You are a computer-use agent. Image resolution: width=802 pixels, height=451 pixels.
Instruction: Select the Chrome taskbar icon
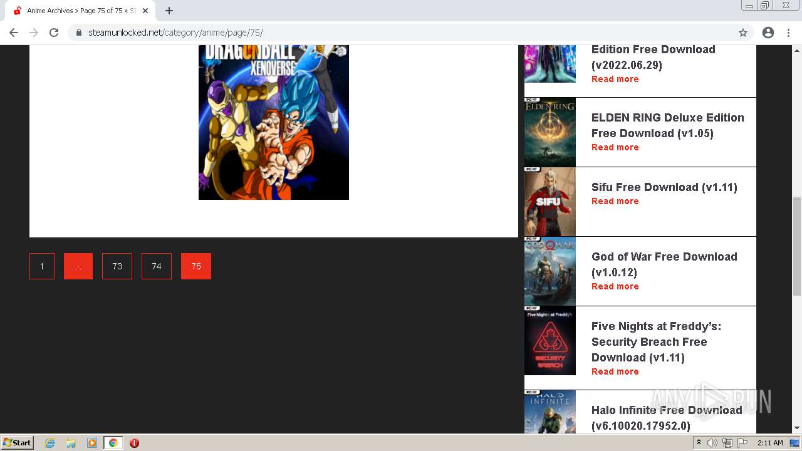[113, 443]
